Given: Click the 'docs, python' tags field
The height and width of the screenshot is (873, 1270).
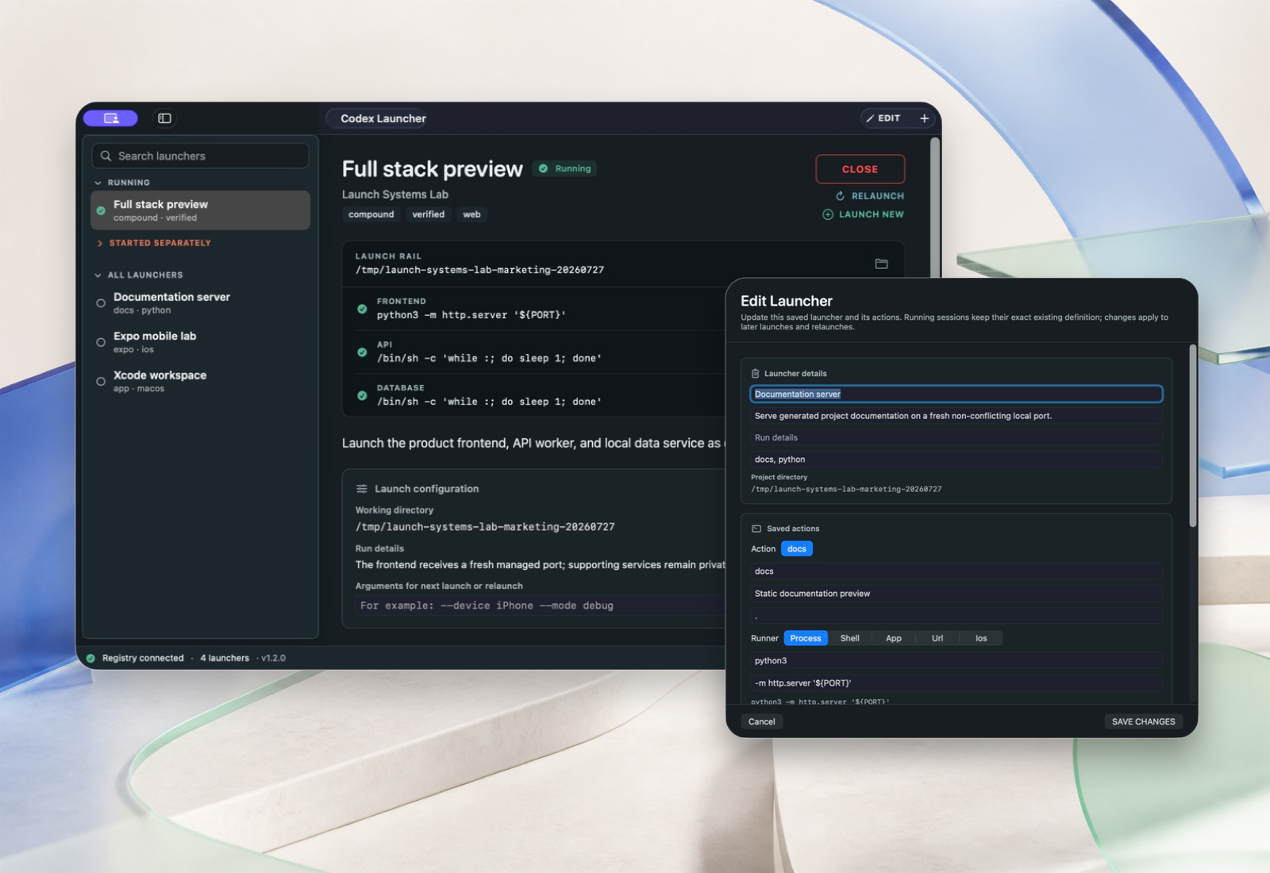Looking at the screenshot, I should coord(956,460).
